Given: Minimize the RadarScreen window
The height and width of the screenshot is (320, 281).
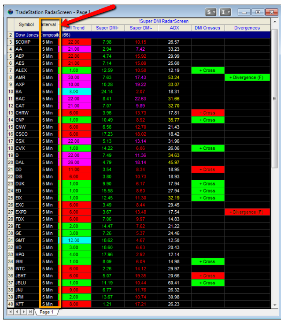Looking at the screenshot, I should coord(244,12).
